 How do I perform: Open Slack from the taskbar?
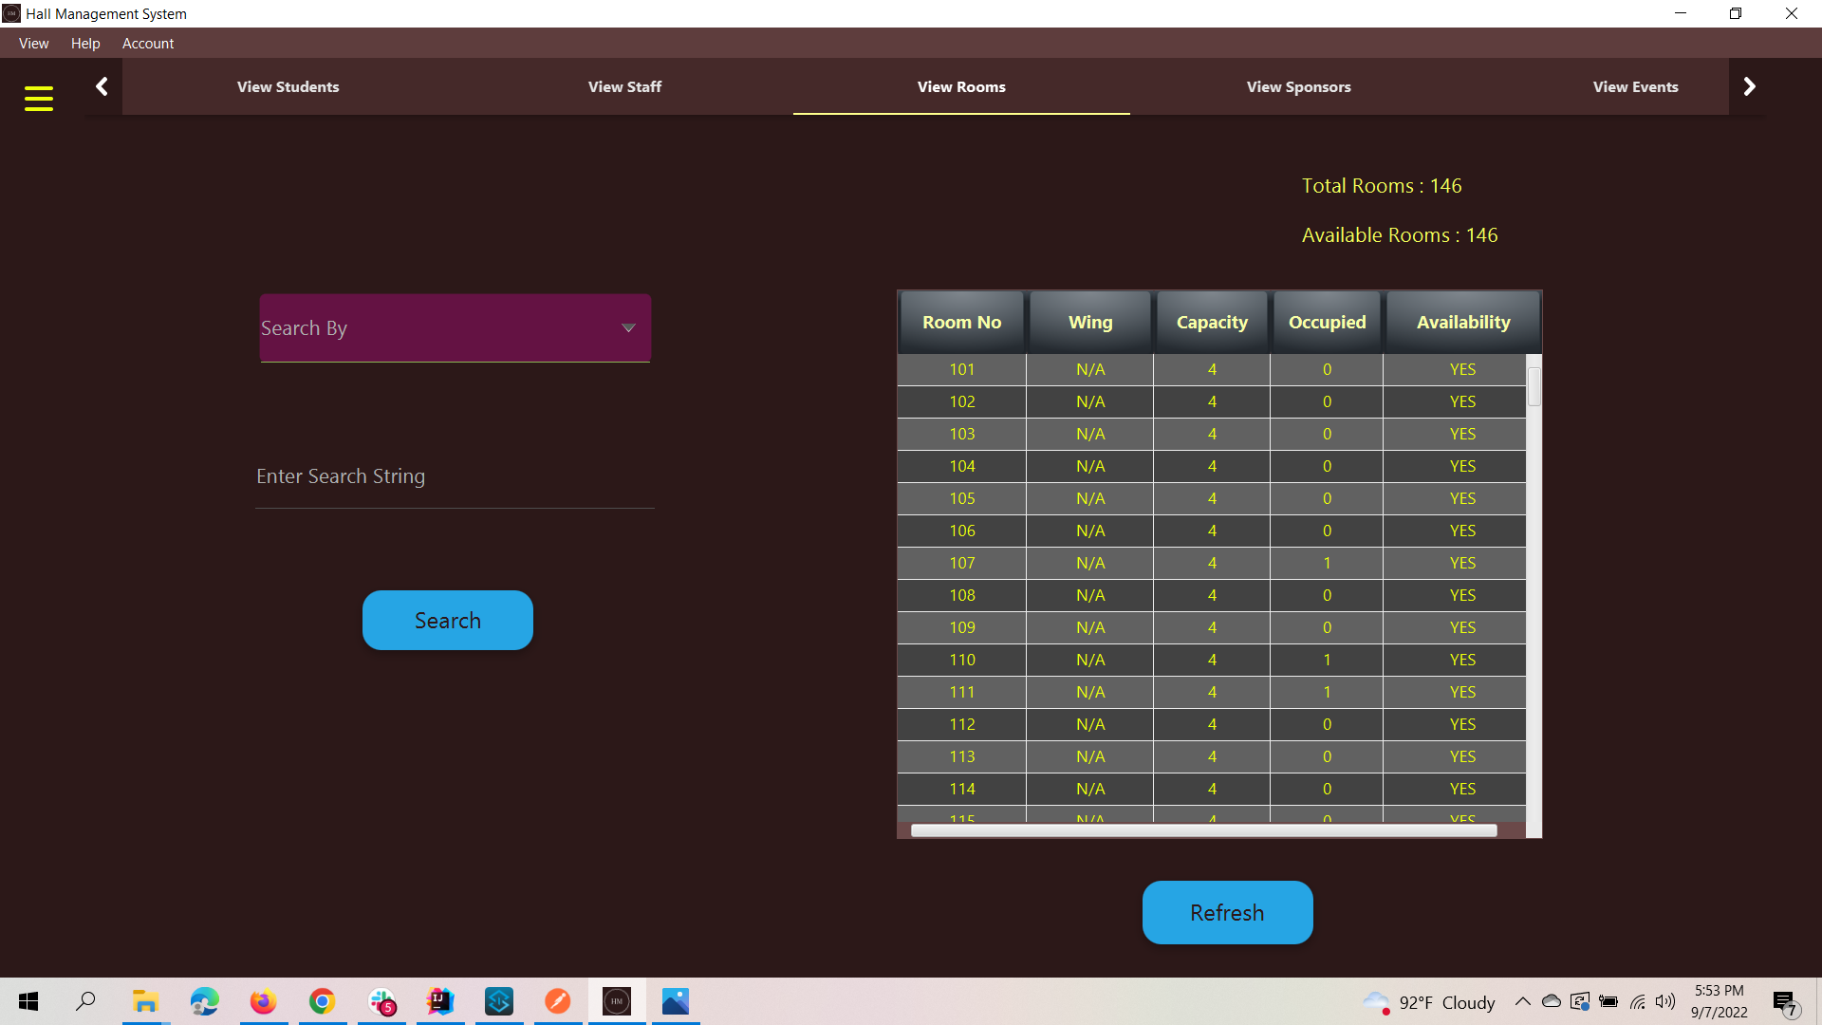381,1001
